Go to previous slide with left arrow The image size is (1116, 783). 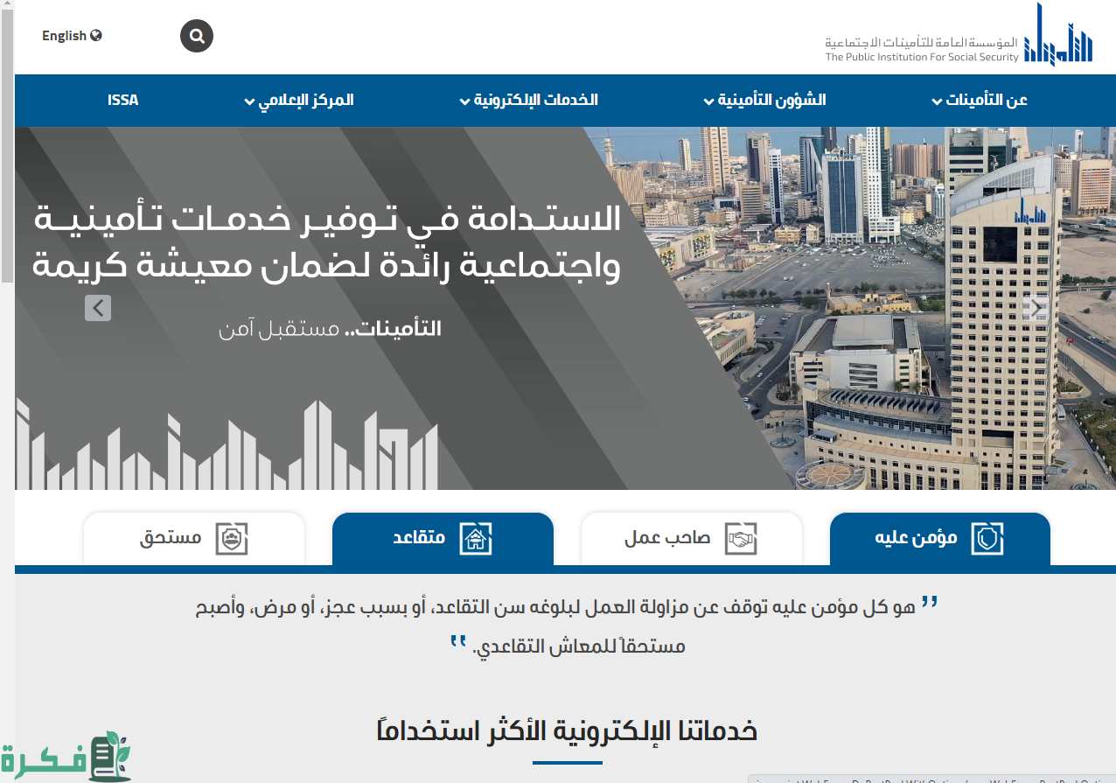98,308
